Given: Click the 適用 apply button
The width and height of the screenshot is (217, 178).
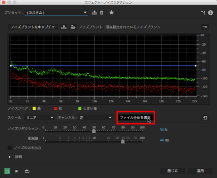Looking at the screenshot, I should click(x=200, y=171).
